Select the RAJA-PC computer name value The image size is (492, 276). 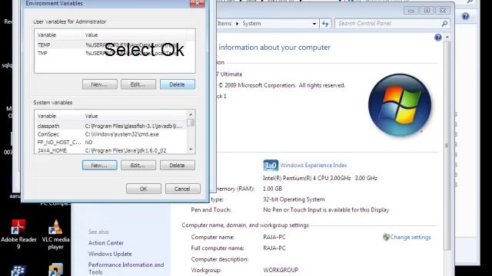tap(274, 237)
